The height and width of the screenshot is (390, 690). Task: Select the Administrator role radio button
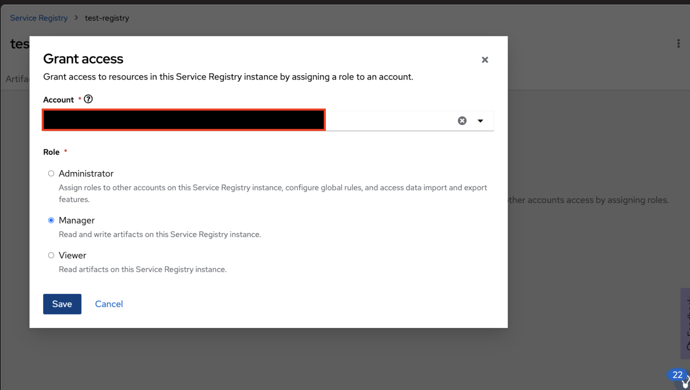coord(51,174)
